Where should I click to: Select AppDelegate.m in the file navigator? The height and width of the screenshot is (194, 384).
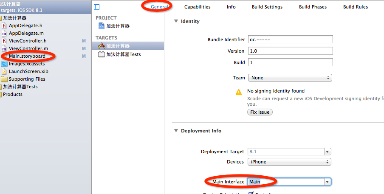click(x=26, y=33)
